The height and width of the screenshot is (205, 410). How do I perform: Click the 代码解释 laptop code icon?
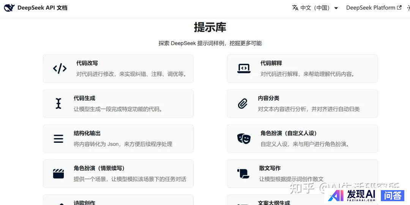click(x=244, y=68)
